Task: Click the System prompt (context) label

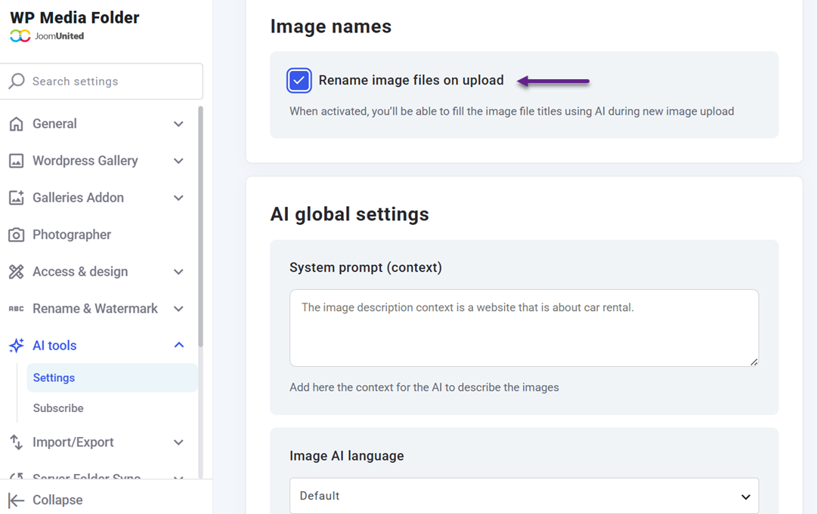Action: (366, 267)
